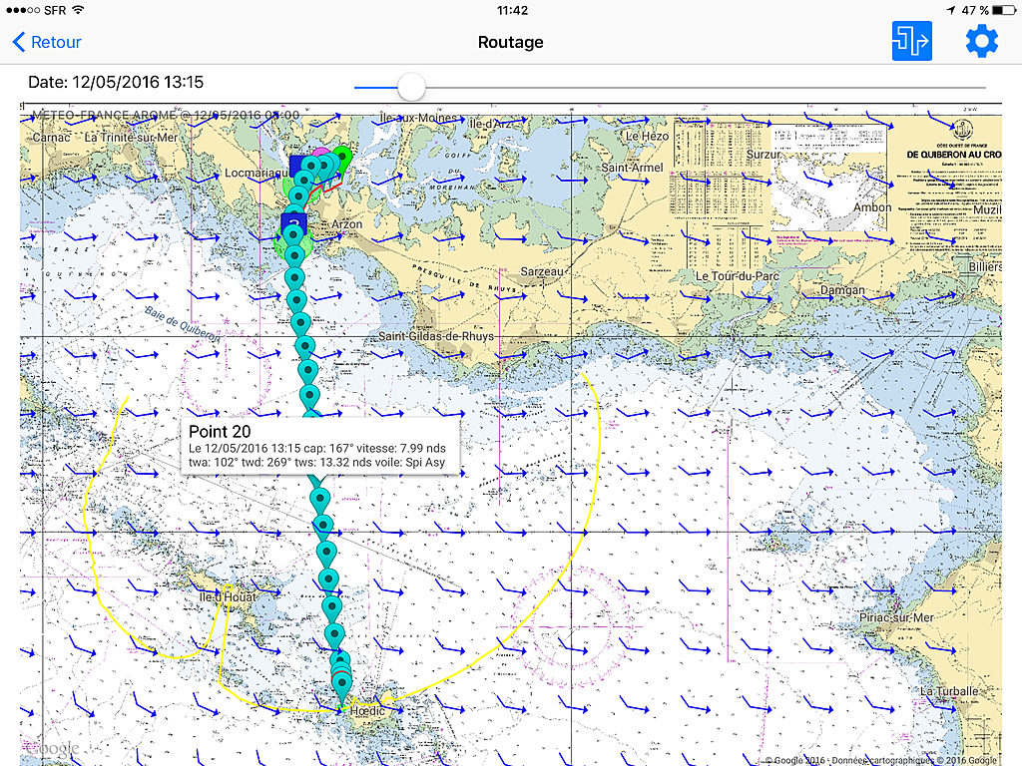Tap the La Trinité-sur-Mer map label
This screenshot has width=1022, height=766.
[131, 138]
